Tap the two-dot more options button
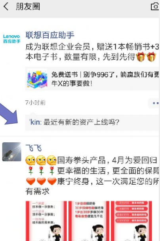This screenshot has height=241, width=160. pyautogui.click(x=154, y=103)
